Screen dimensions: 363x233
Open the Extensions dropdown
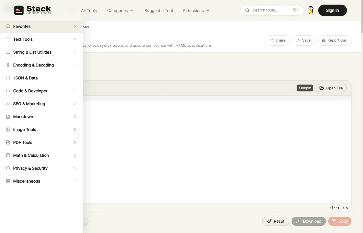tap(196, 11)
